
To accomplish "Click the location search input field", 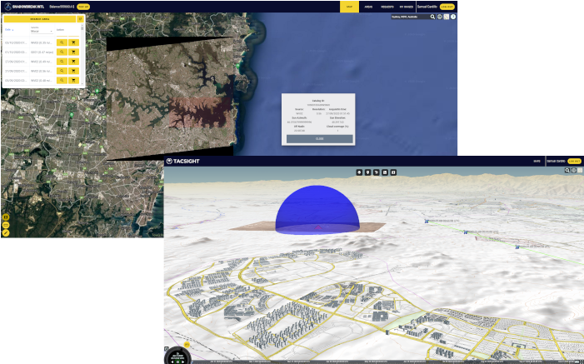I will pos(410,17).
